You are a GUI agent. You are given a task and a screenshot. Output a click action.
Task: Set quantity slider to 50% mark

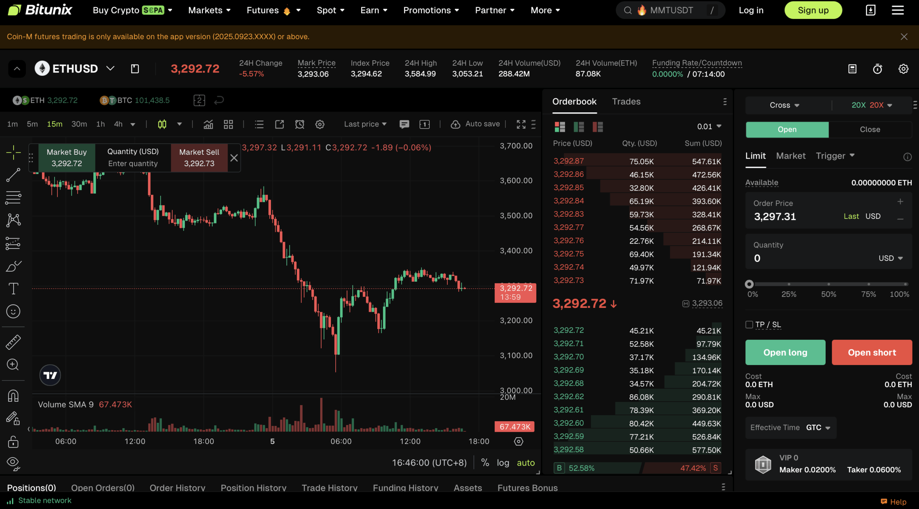click(x=829, y=284)
